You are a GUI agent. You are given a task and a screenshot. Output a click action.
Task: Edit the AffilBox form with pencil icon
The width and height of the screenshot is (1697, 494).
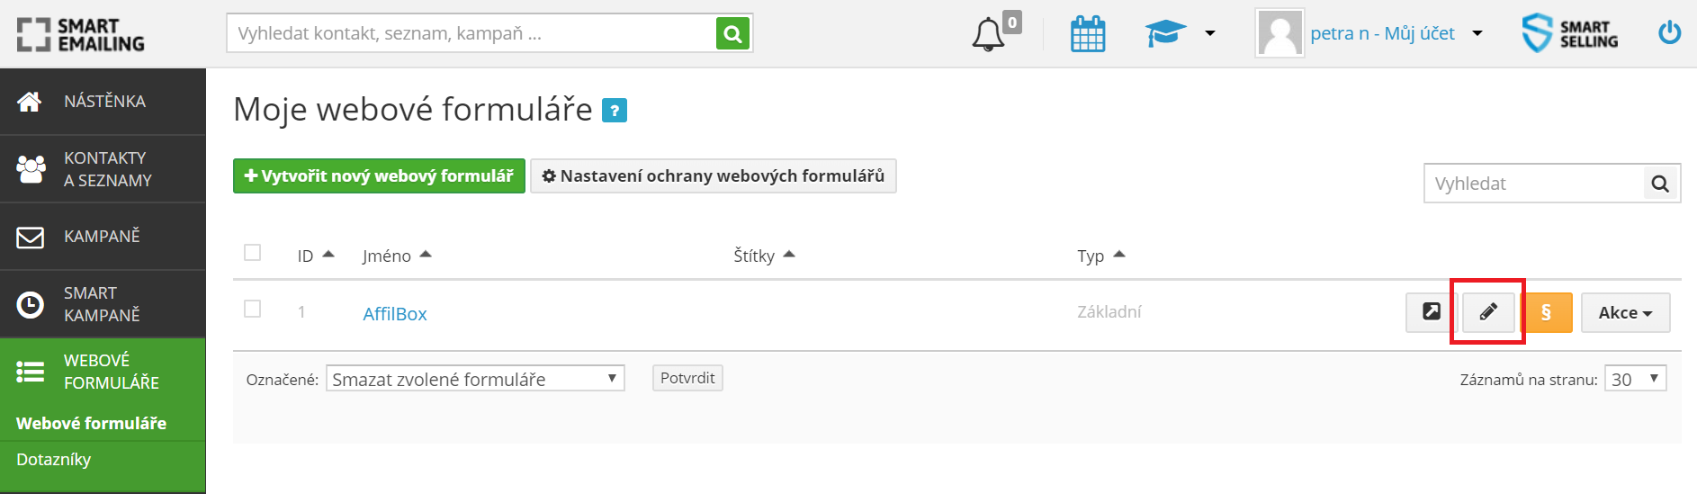(x=1488, y=312)
